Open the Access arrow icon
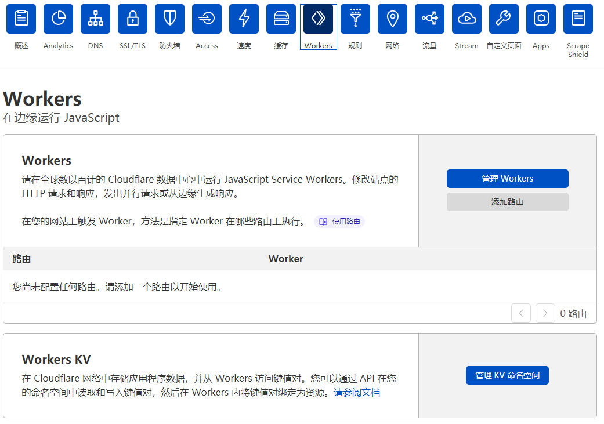The height and width of the screenshot is (424, 604). coord(207,19)
